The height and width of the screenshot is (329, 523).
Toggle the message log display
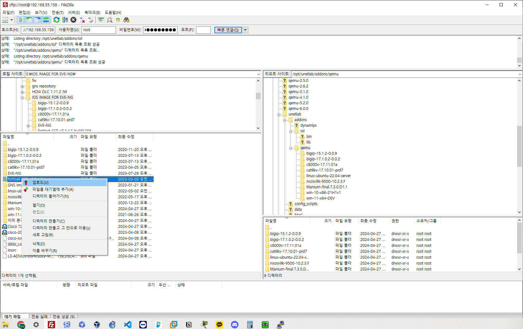point(21,20)
